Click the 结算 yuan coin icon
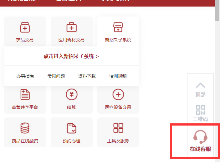 71,94
